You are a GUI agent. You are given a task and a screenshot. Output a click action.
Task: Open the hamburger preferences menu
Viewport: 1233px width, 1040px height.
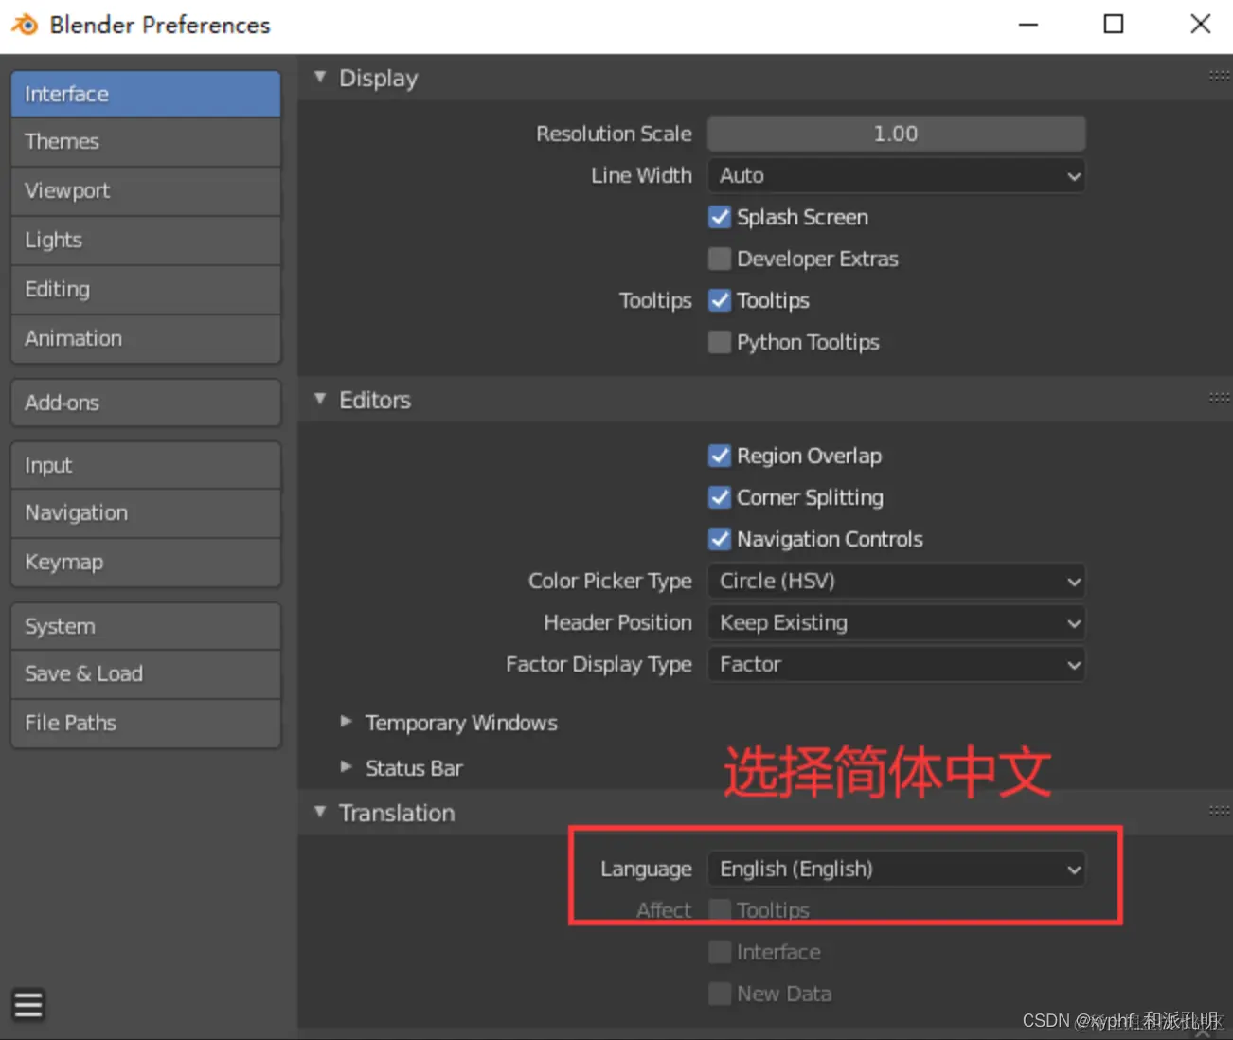pyautogui.click(x=28, y=1004)
